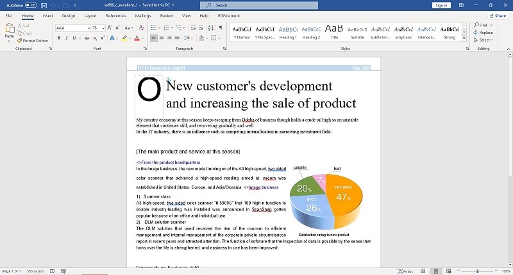
Task: Expand the Styles gallery more arrow
Action: (464, 38)
